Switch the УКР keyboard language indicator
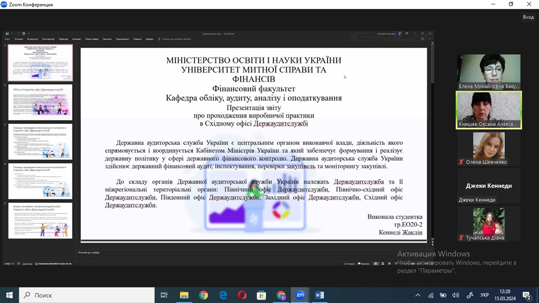 pyautogui.click(x=485, y=295)
